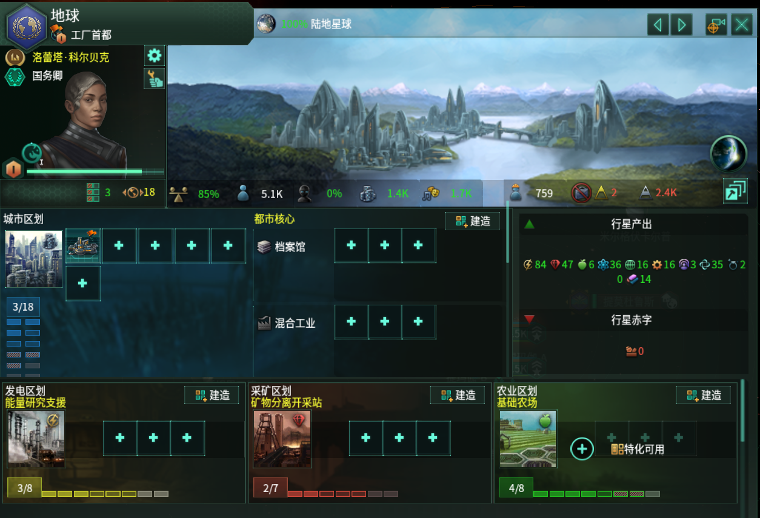Screen dimensions: 760x518
Task: Click the round trait icon on the governor portrait
Action: [x=32, y=153]
